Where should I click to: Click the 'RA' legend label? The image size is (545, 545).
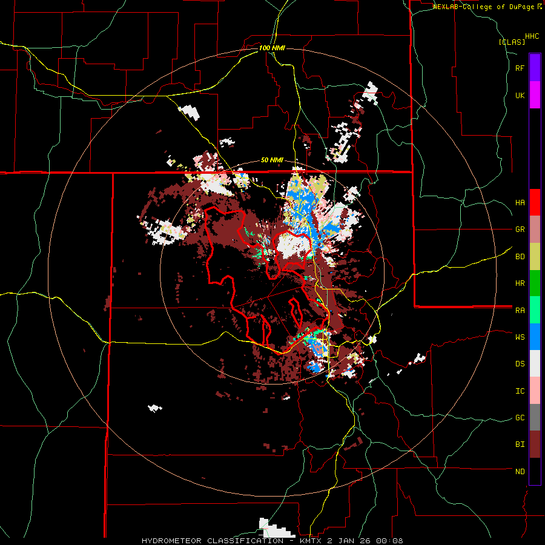coord(520,311)
